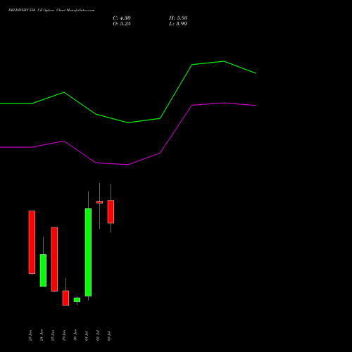Click the first red candle for 23 Jun
This screenshot has height=352, width=352.
click(32, 242)
